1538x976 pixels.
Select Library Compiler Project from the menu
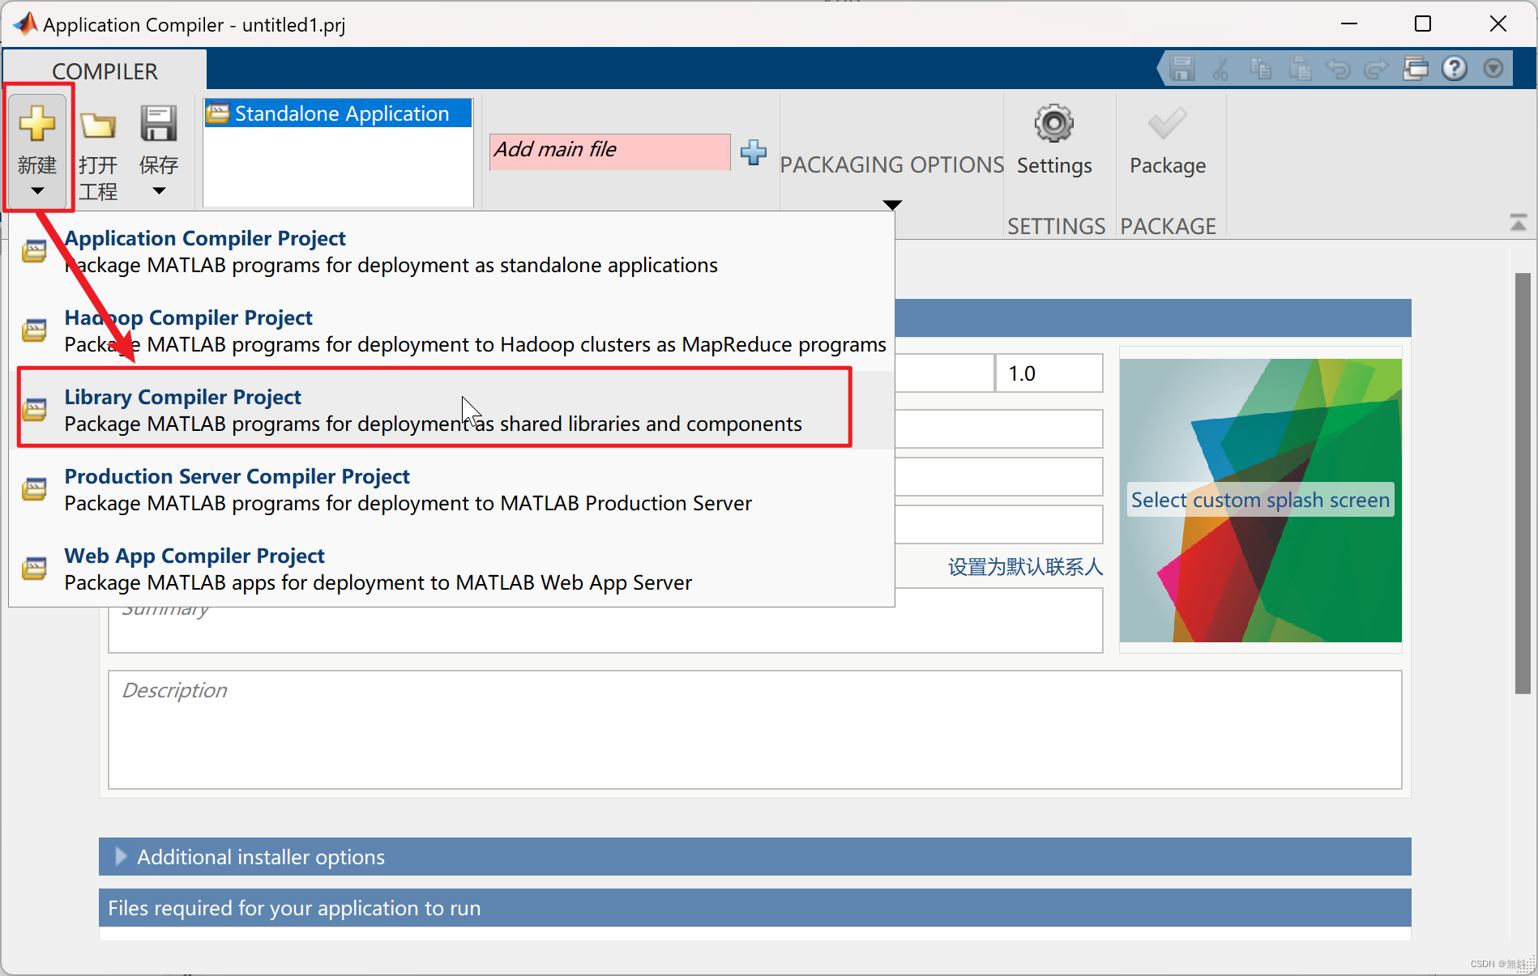pyautogui.click(x=182, y=397)
